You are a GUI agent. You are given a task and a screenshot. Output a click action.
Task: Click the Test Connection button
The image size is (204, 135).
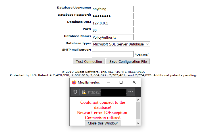click(89, 61)
